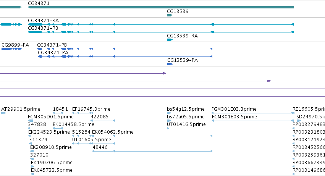Select the CG13539 gene label
This screenshot has height=176, width=325.
(x=178, y=11)
